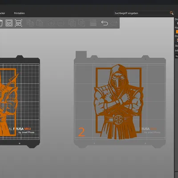Click the Split to parts icon
Screen dimensions: 178x178
point(81,23)
